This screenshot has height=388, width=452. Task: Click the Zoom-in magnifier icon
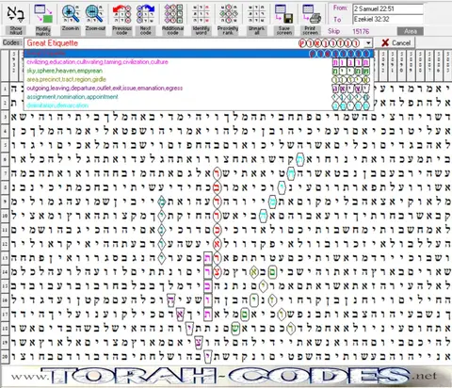pyautogui.click(x=71, y=13)
